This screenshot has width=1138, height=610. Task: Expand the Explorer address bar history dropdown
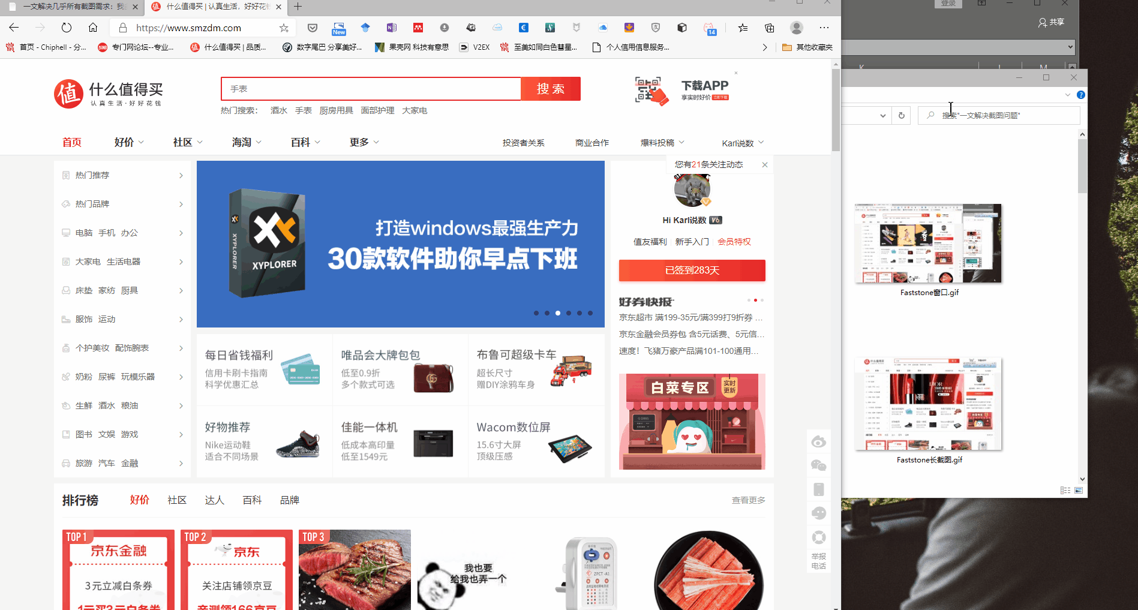click(x=882, y=115)
